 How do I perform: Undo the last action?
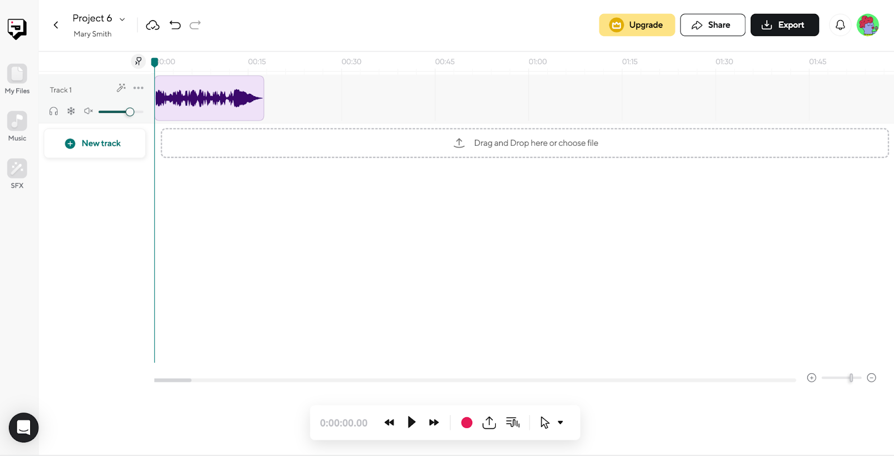[175, 25]
